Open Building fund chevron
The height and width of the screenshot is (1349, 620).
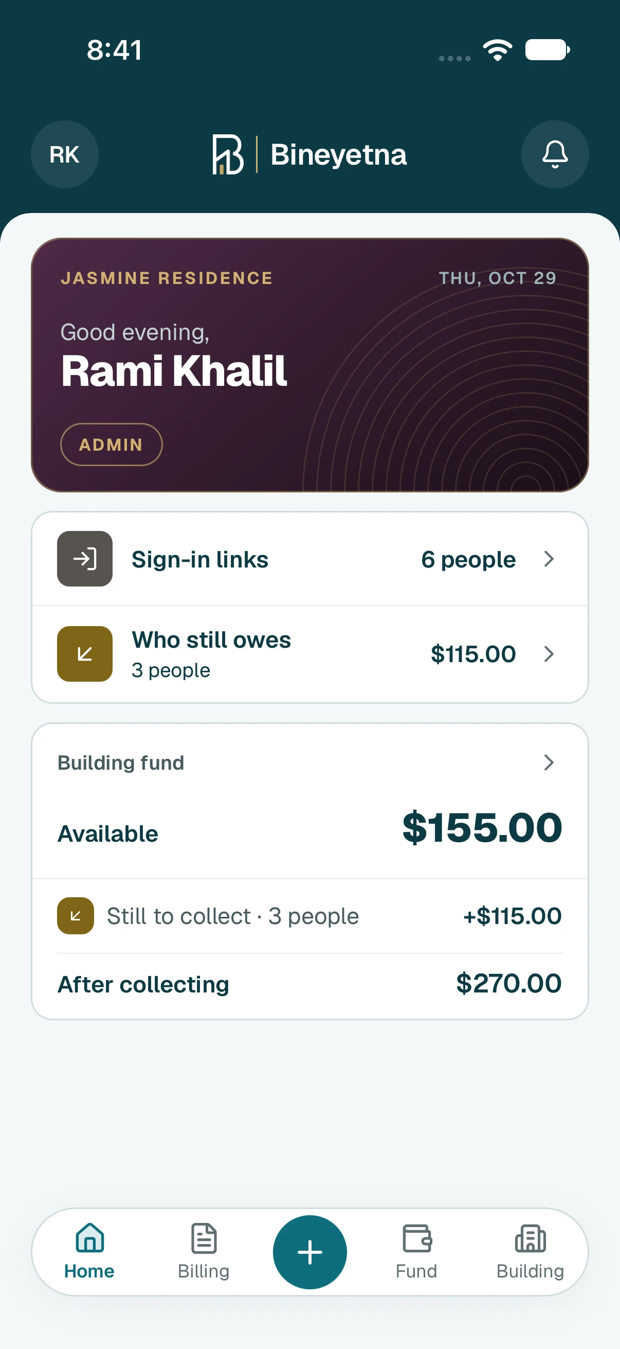tap(549, 762)
